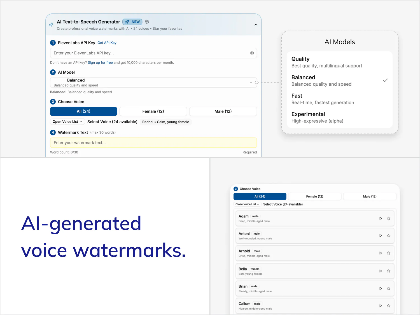Choose the Experimental AI model option

pos(340,118)
